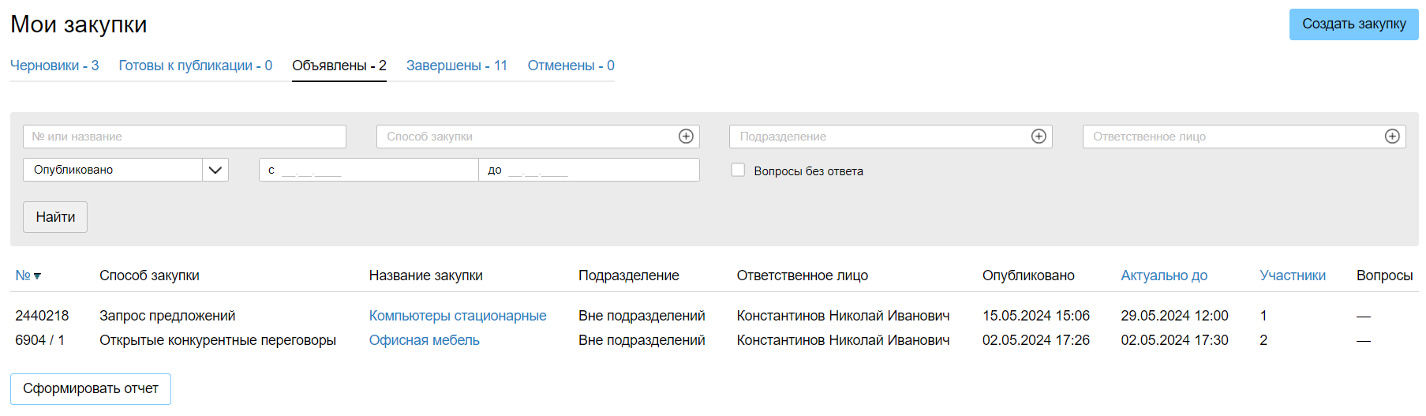Click the plus icon in Способ закупки field
Image resolution: width=1426 pixels, height=416 pixels.
tap(686, 137)
